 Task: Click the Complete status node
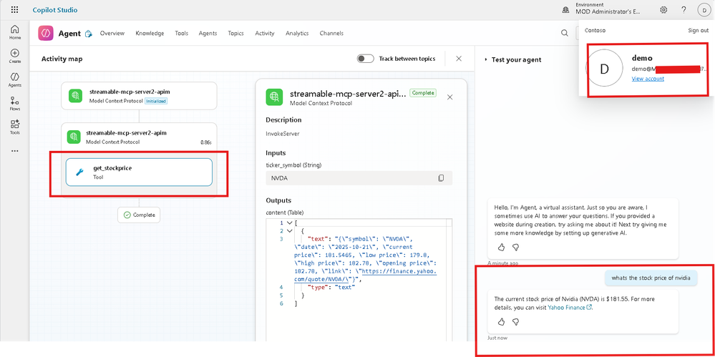coord(139,215)
